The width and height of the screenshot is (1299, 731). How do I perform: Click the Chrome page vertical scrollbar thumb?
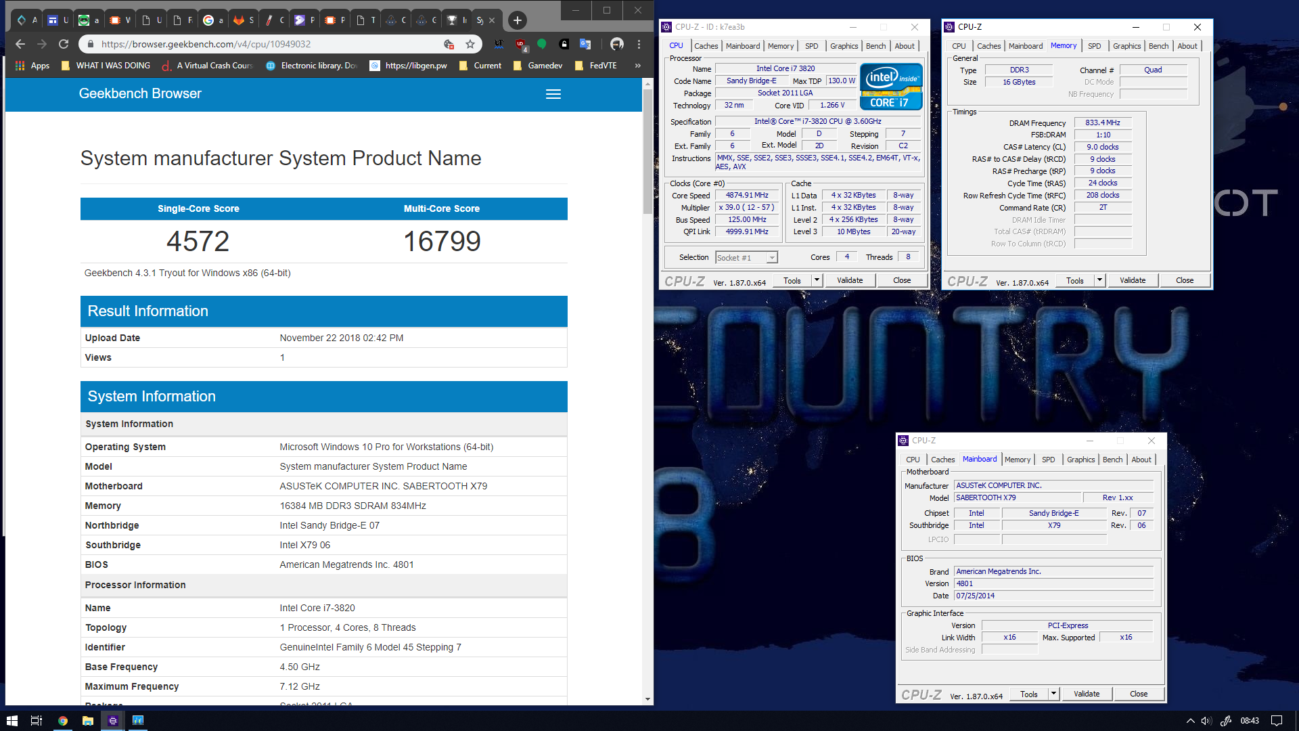pyautogui.click(x=647, y=152)
